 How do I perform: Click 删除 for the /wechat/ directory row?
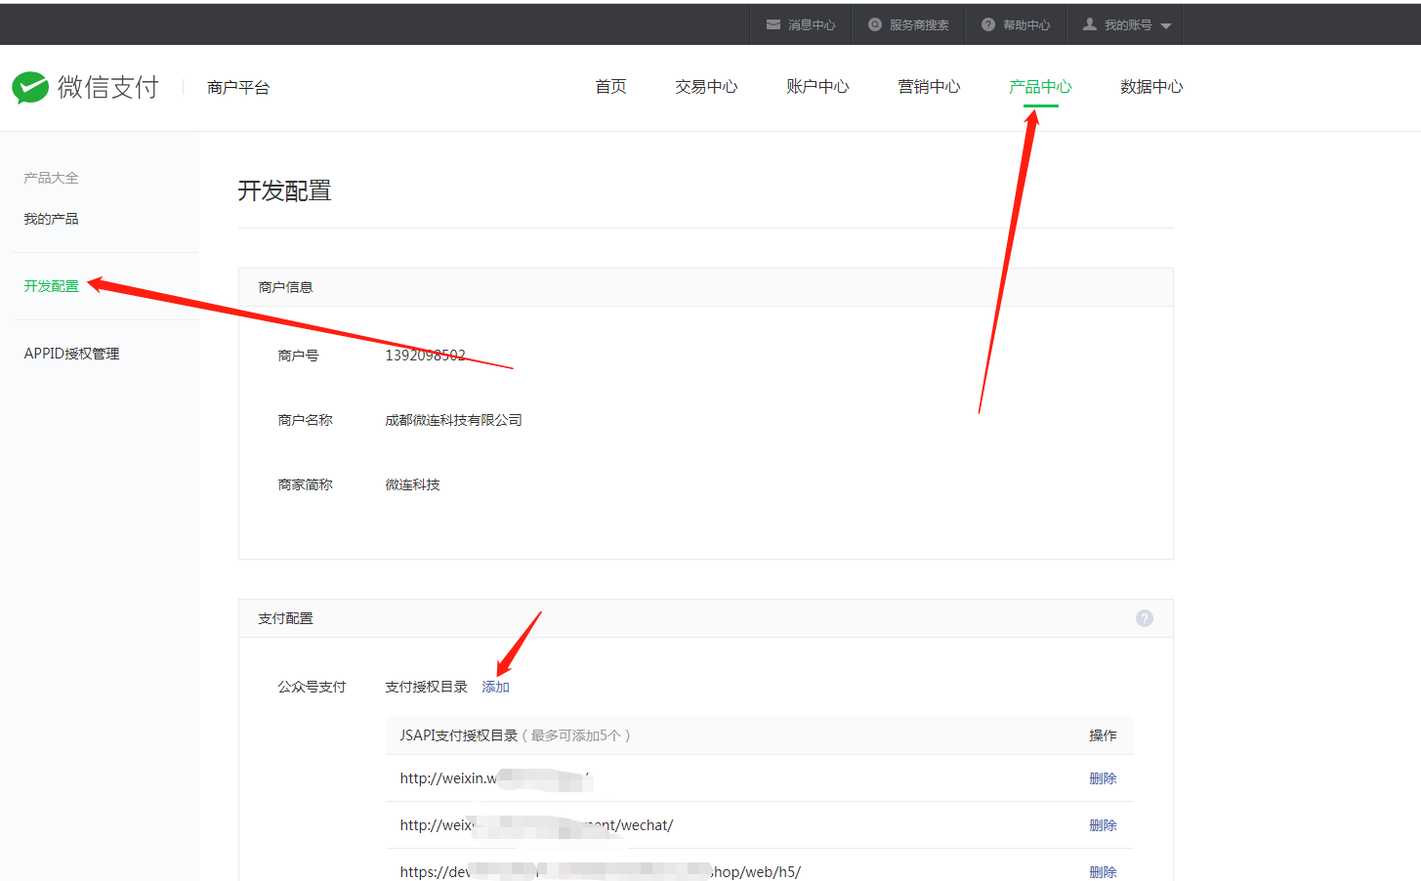pos(1103,825)
